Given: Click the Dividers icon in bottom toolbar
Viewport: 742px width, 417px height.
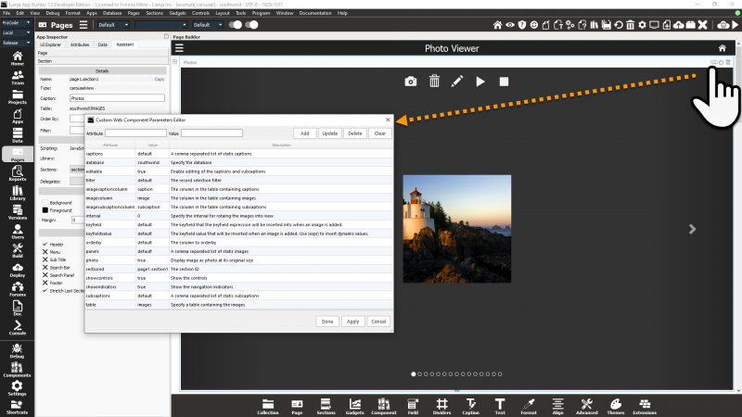Looking at the screenshot, I should pyautogui.click(x=441, y=405).
